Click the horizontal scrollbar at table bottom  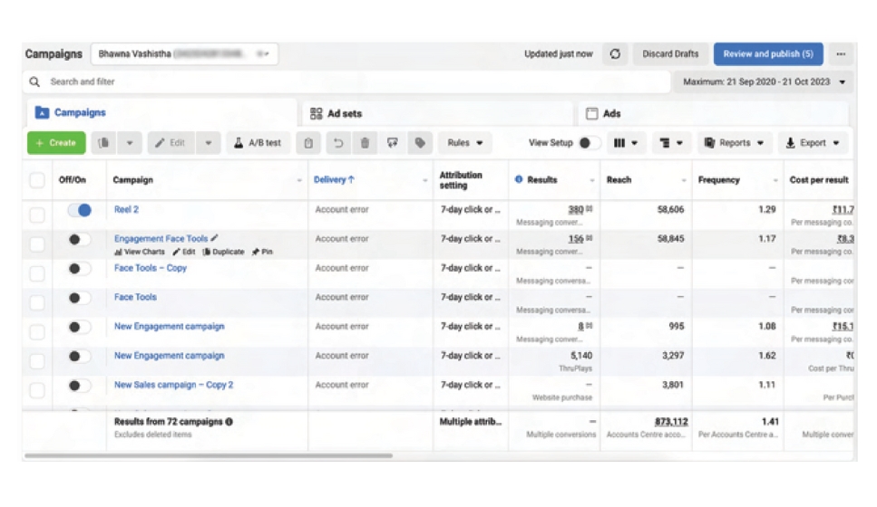coord(209,455)
